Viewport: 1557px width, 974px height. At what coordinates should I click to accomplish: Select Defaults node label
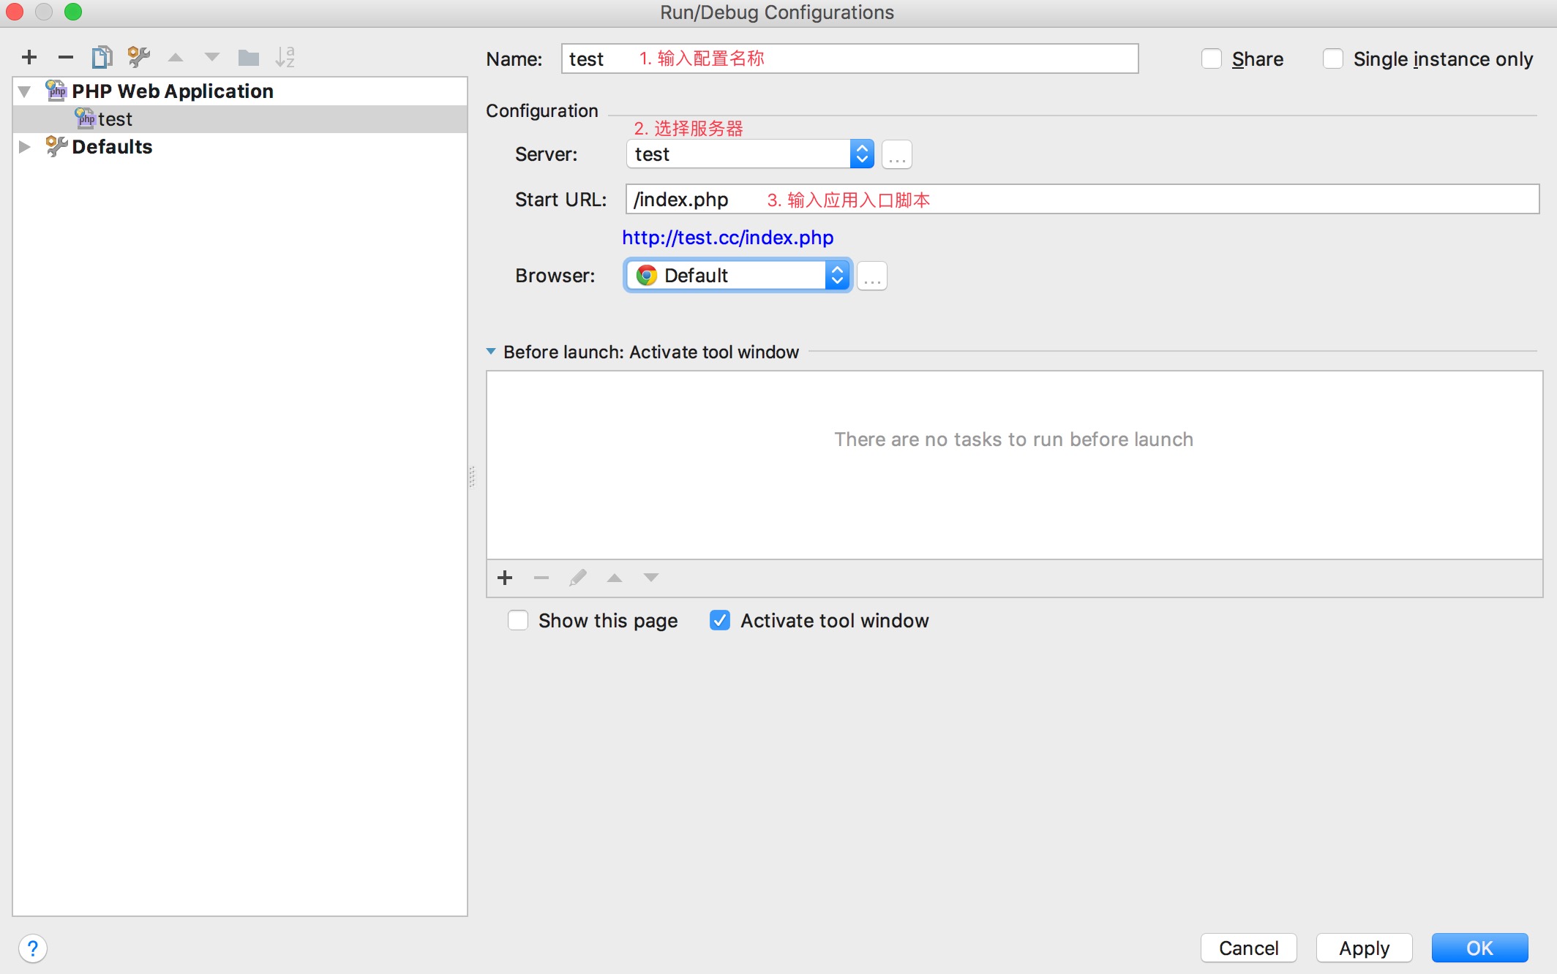tap(112, 147)
